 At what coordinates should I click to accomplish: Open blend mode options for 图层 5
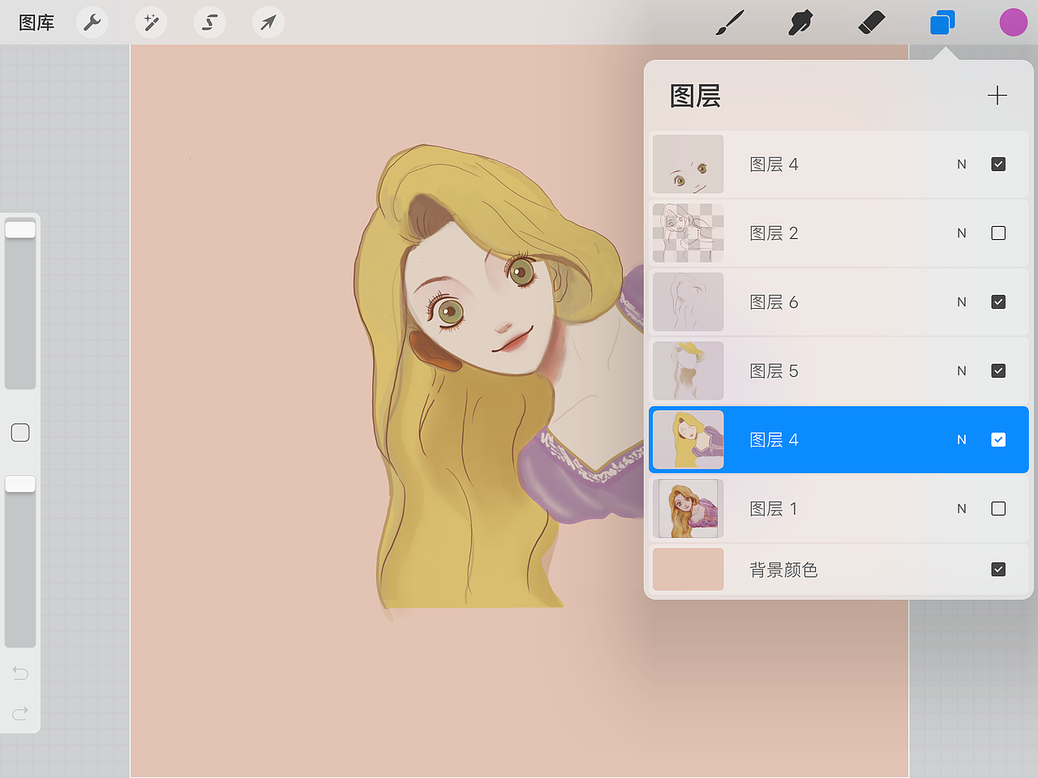(x=961, y=370)
